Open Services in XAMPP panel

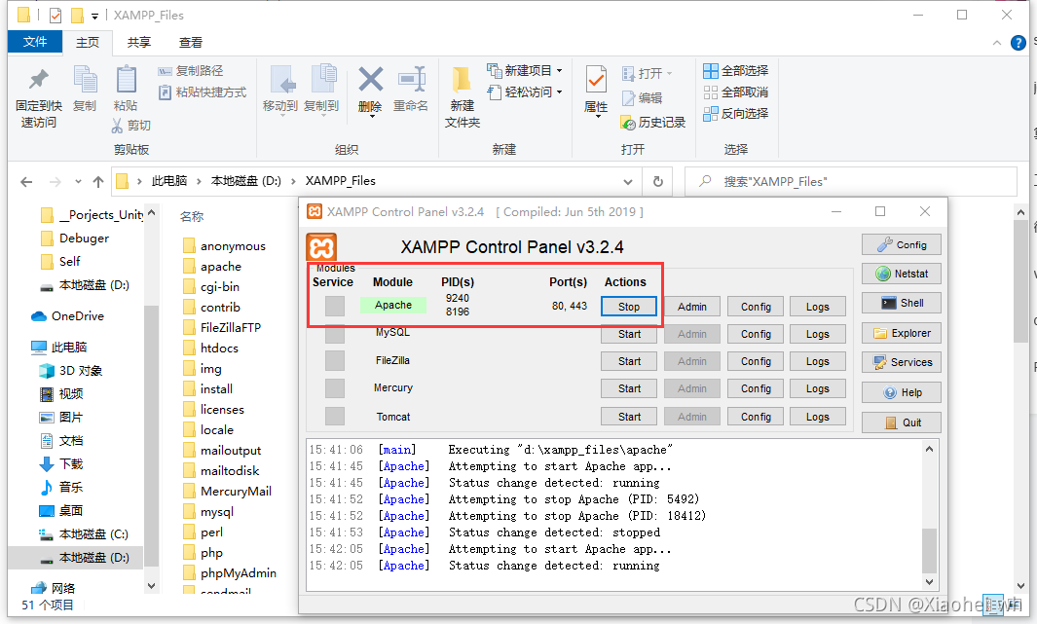click(901, 362)
